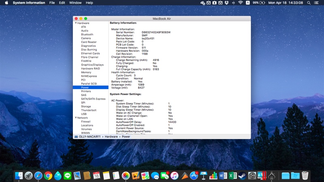
Task: Collapse the Network section triangle
Action: pyautogui.click(x=76, y=118)
